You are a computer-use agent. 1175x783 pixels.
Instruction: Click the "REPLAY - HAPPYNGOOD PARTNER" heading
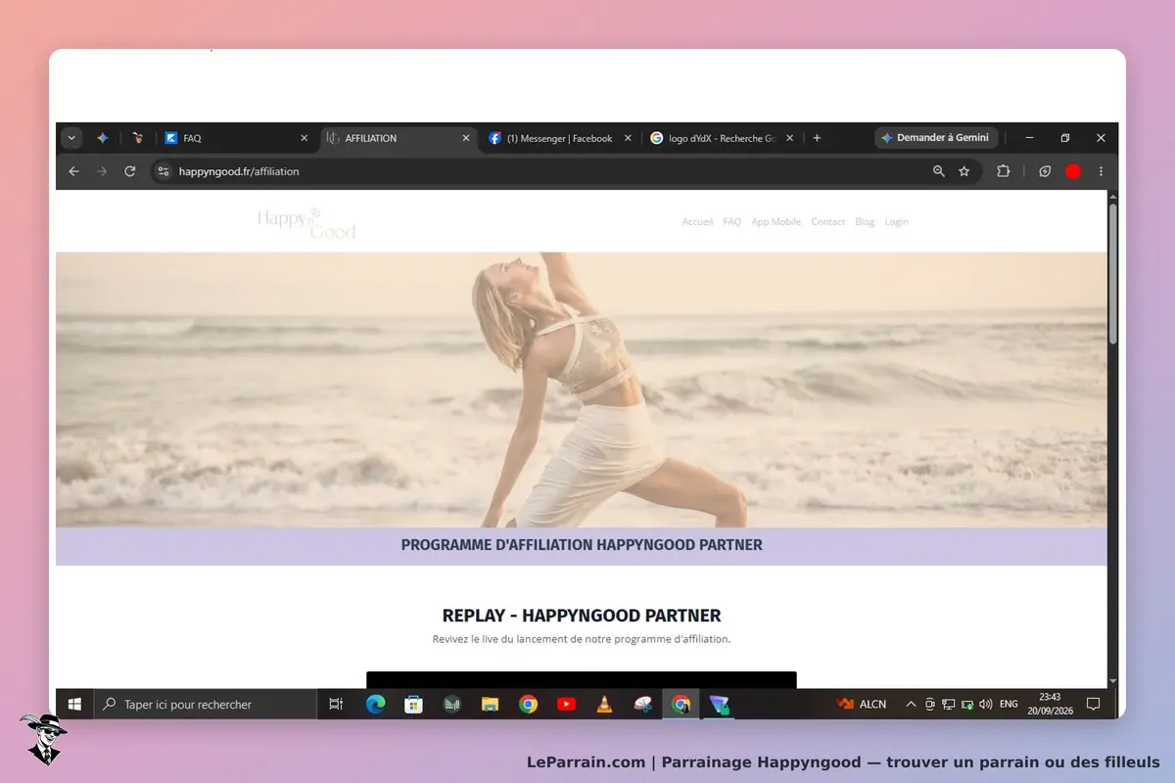pyautogui.click(x=582, y=616)
